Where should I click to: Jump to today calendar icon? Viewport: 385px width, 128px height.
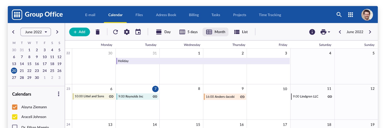[x=138, y=32]
